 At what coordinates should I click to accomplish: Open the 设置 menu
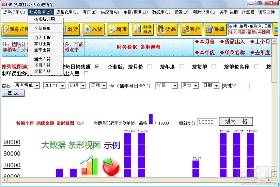point(182,12)
